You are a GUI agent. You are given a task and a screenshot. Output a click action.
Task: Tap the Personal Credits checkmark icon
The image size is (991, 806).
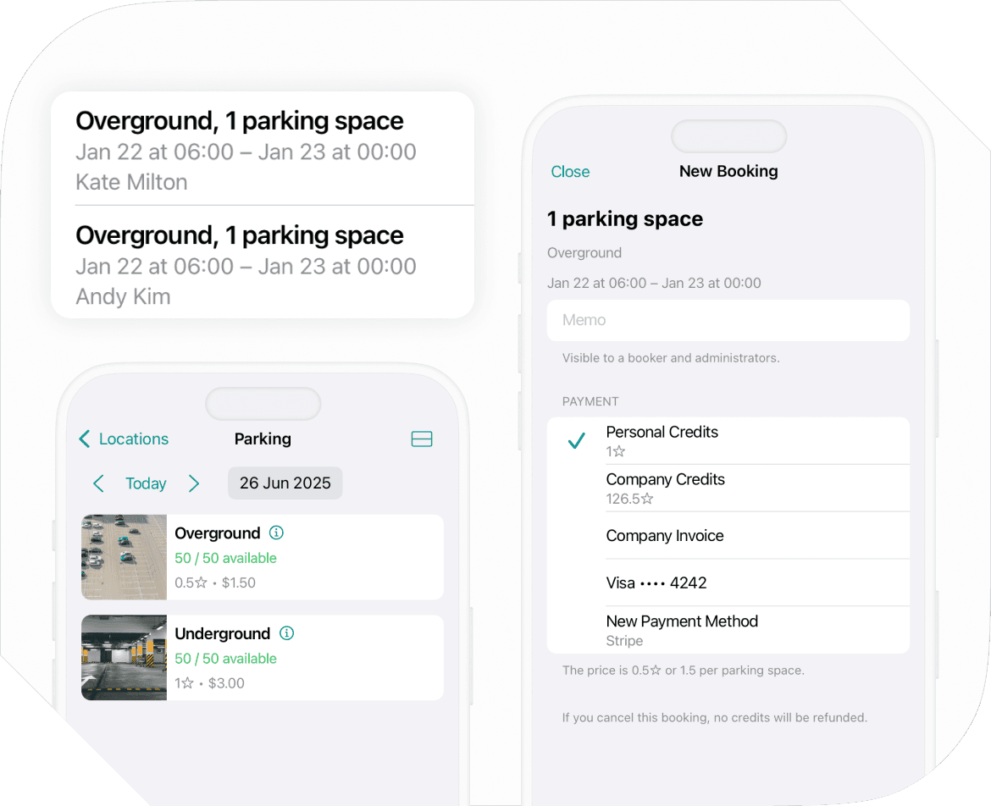coord(577,440)
